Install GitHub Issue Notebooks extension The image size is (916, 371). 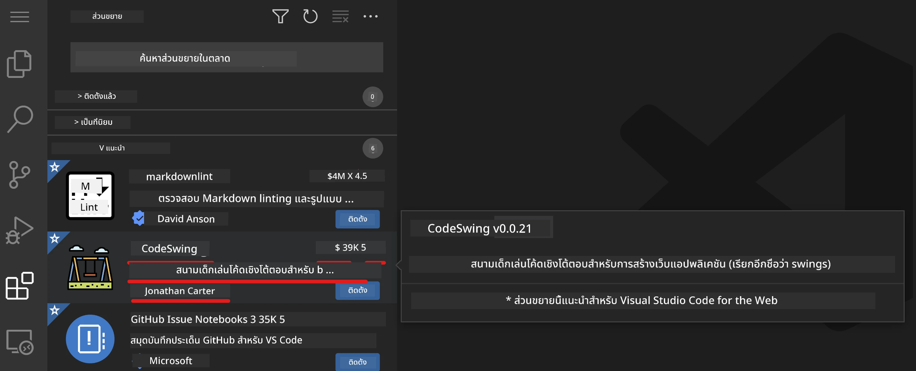pos(357,362)
